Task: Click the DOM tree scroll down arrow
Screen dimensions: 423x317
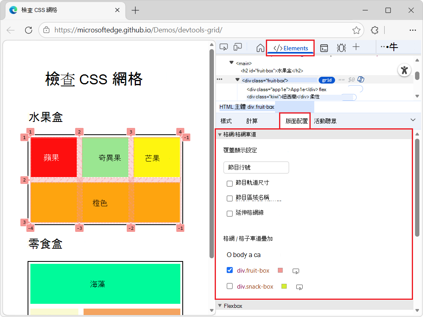Action: [417, 96]
